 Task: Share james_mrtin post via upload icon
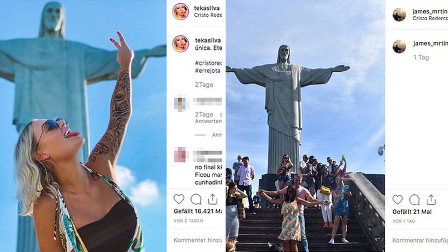pos(431,199)
